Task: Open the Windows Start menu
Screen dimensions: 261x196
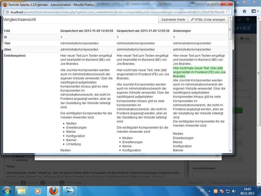Action: pos(7,191)
